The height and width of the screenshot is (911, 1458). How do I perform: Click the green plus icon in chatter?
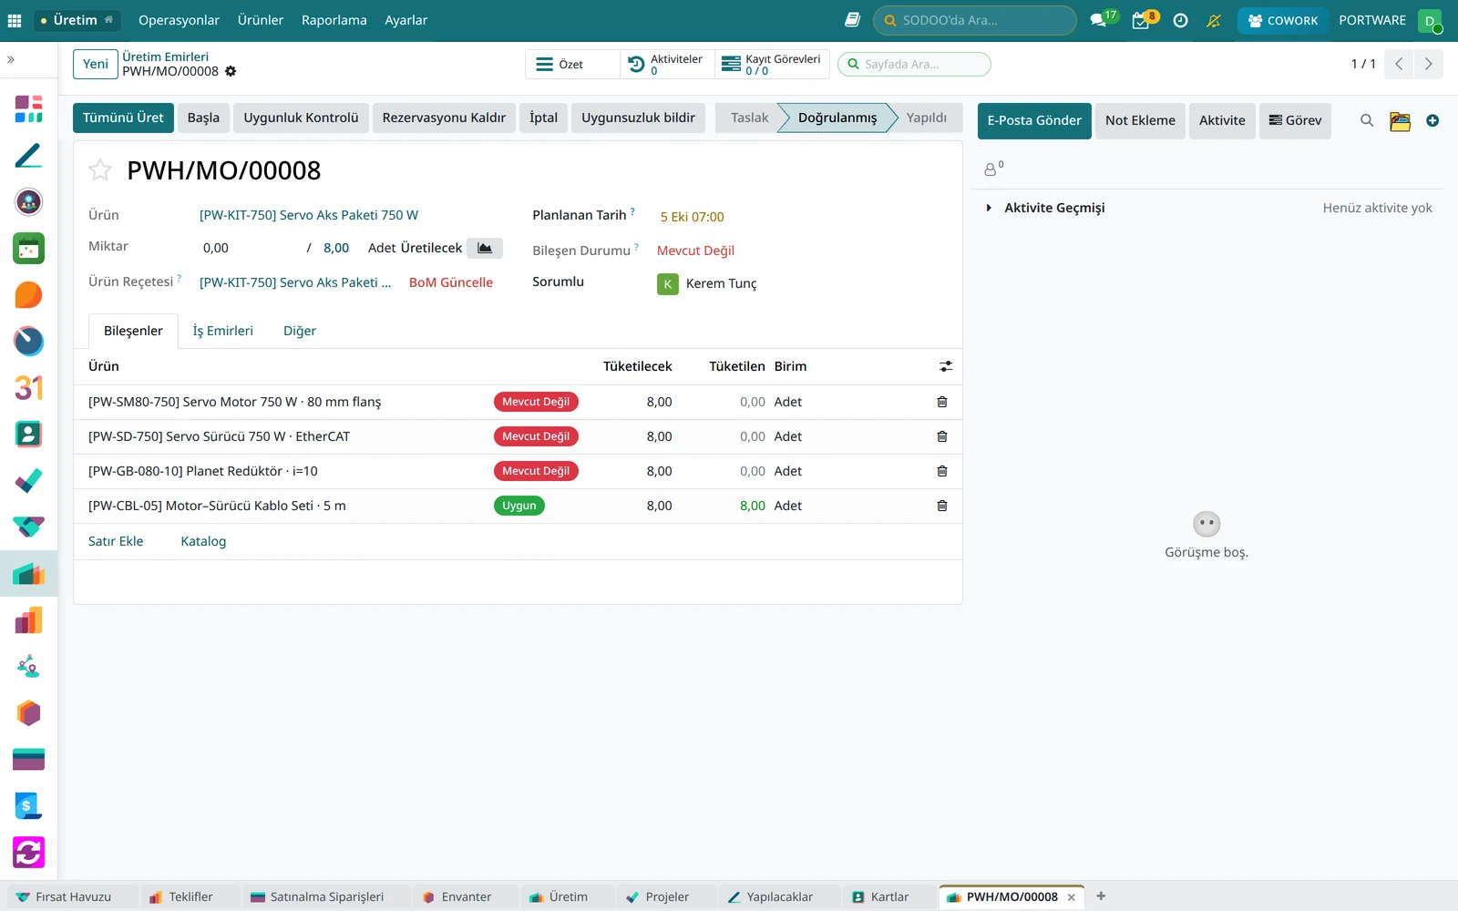pyautogui.click(x=1432, y=120)
